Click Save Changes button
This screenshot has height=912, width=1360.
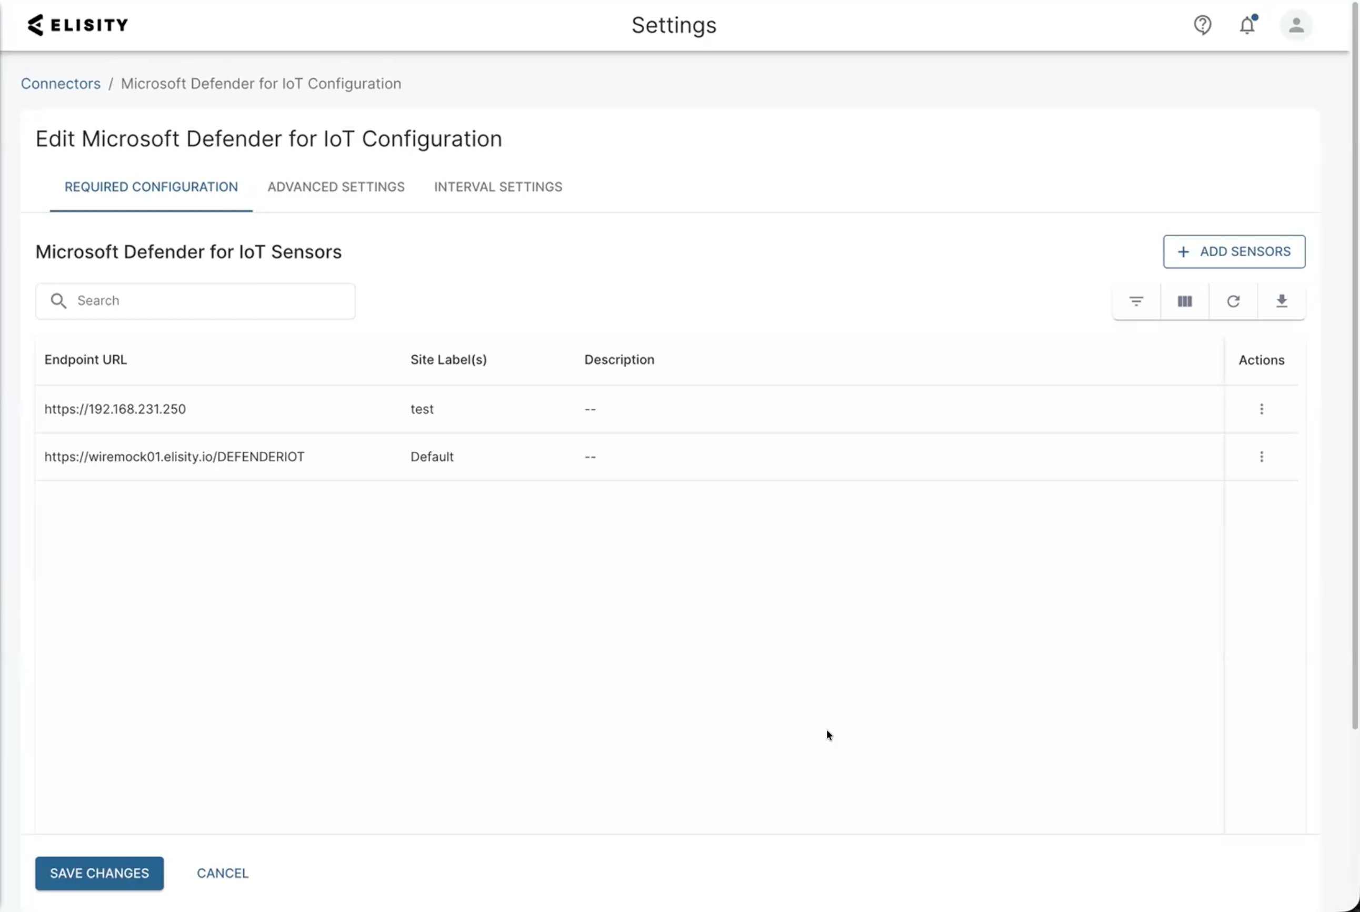tap(99, 873)
